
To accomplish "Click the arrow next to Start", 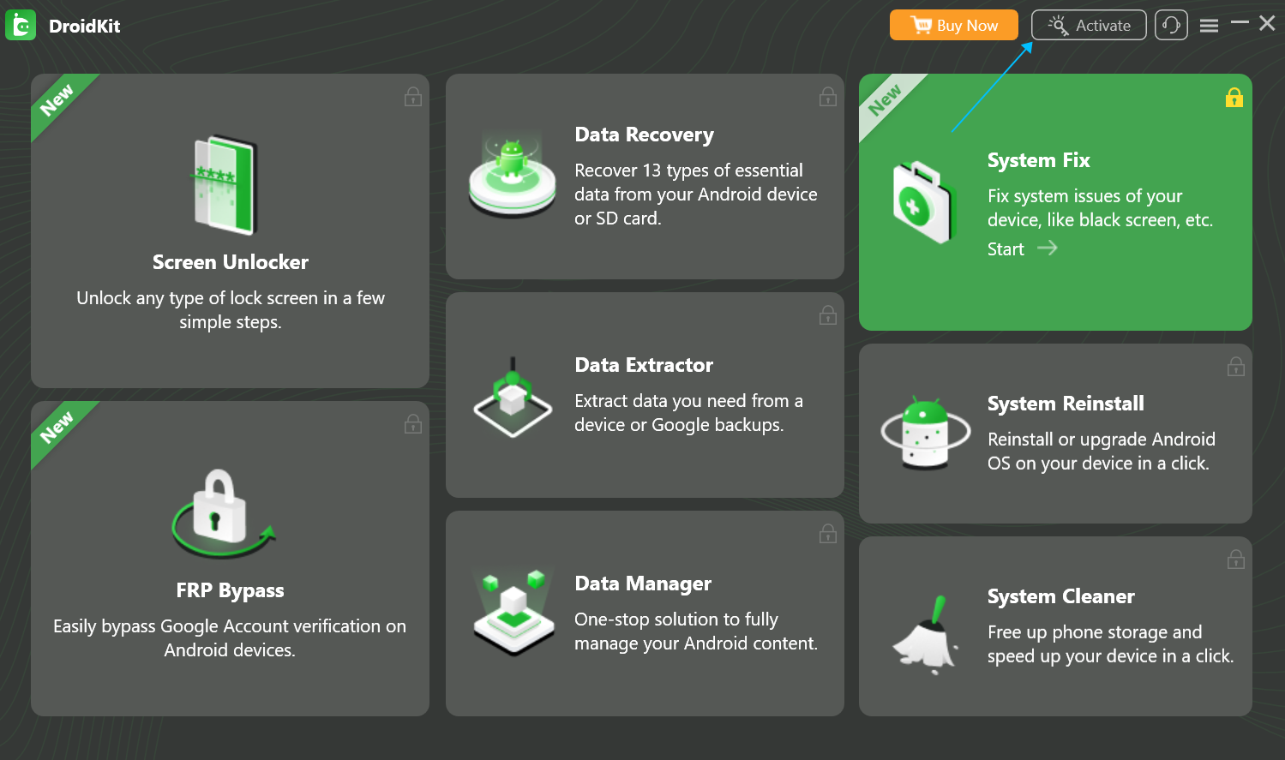I will point(1048,248).
